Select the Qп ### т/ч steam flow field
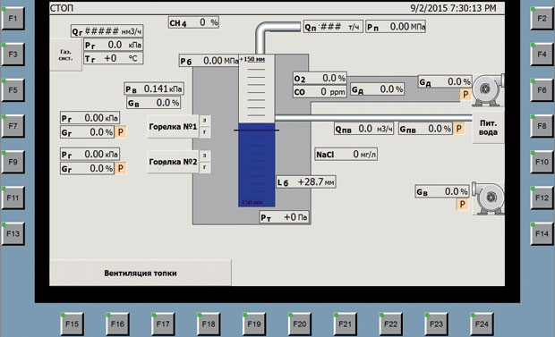This screenshot has width=555, height=337. [x=333, y=27]
